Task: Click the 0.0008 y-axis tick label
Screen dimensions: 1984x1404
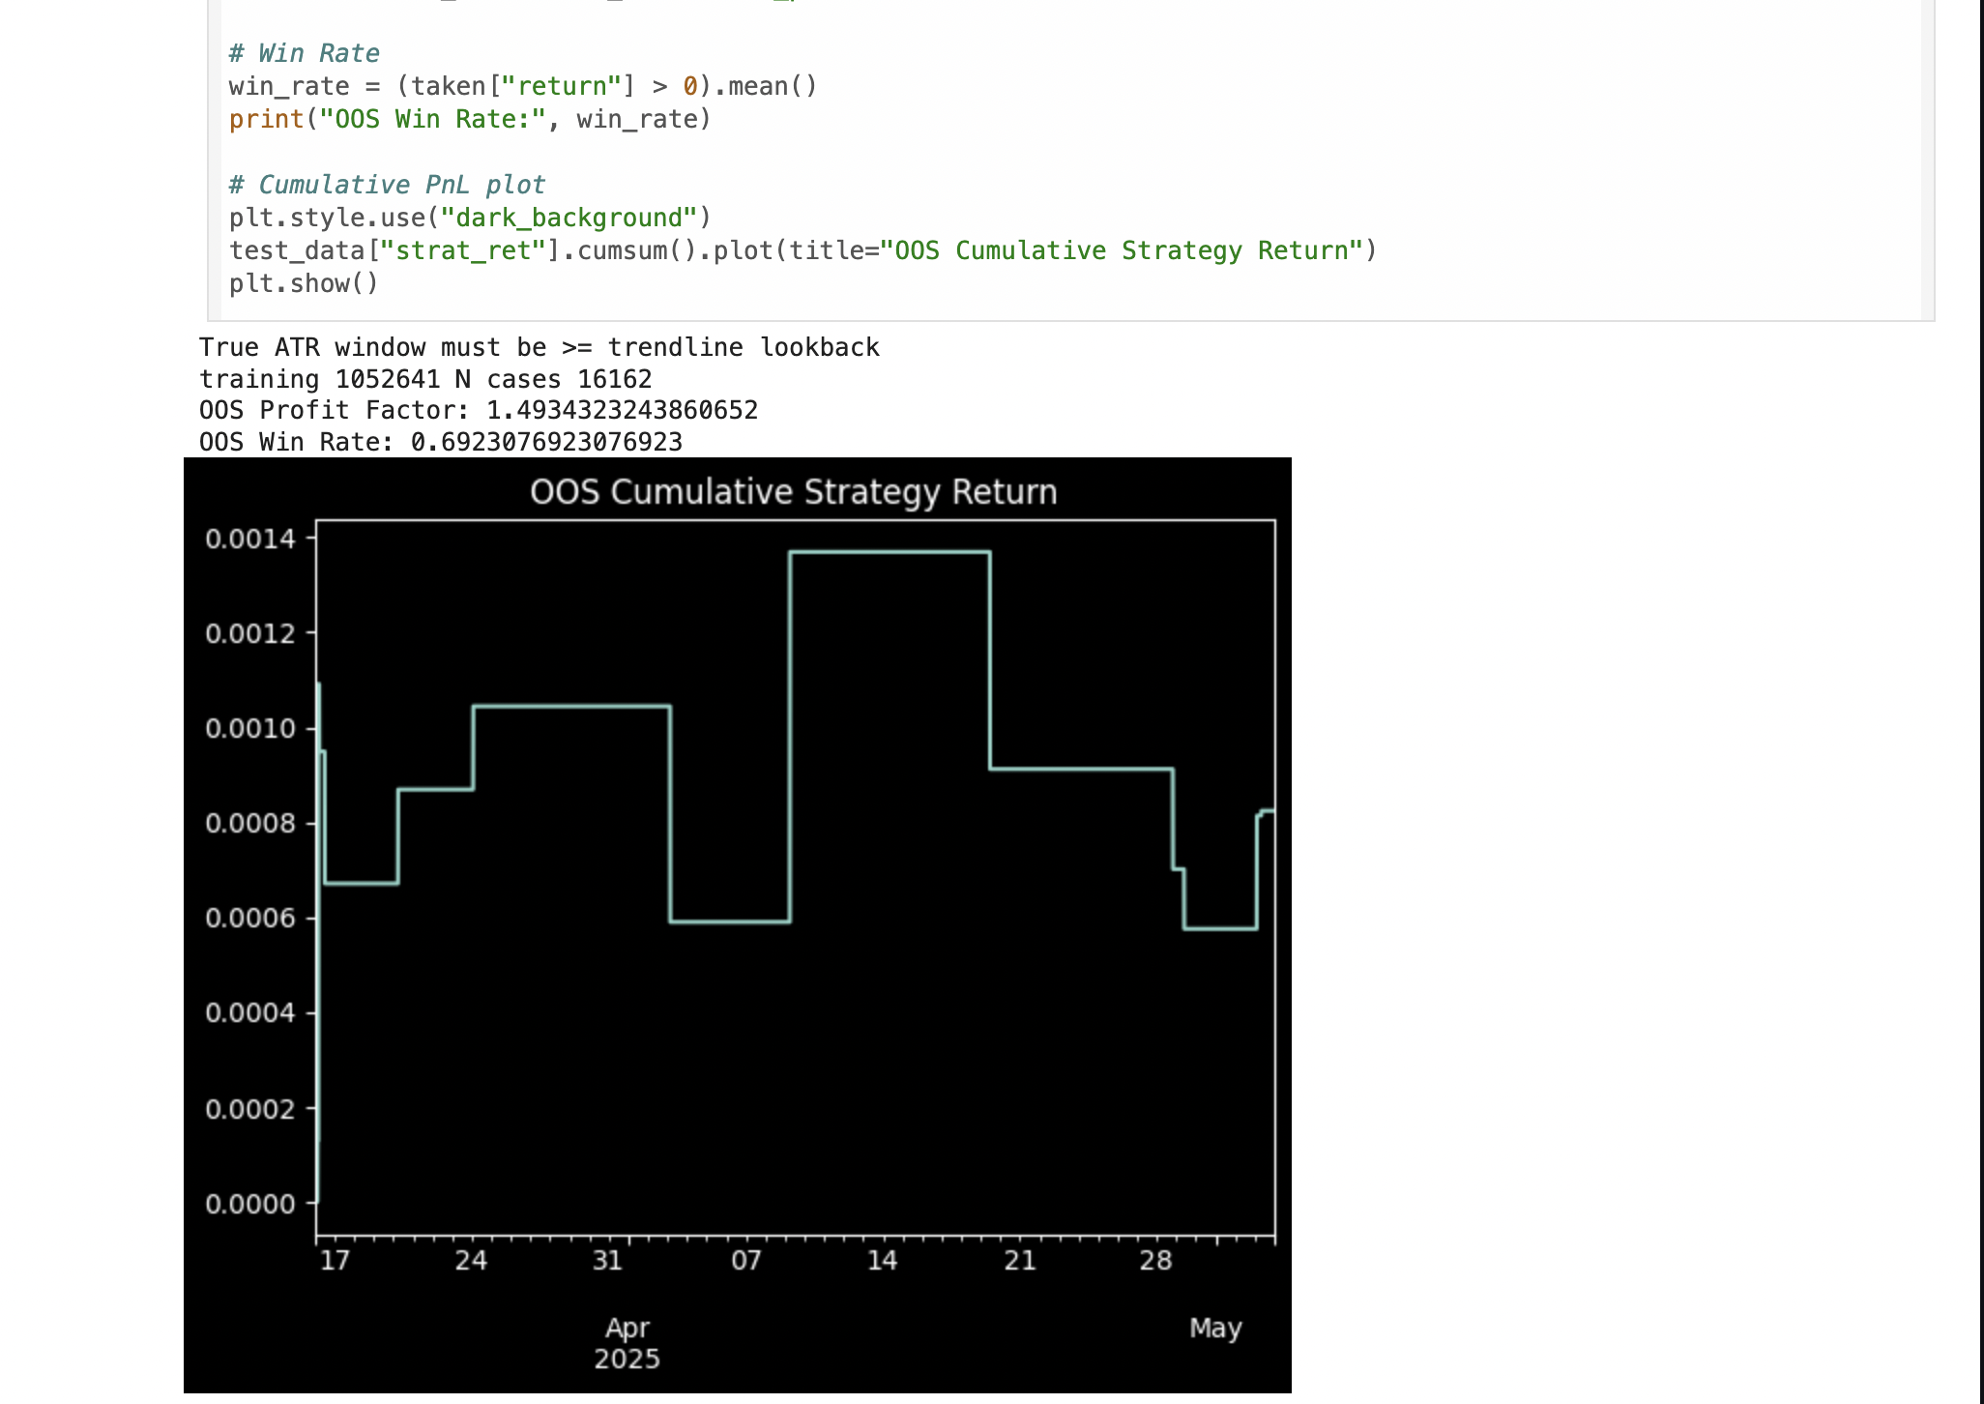Action: (x=250, y=823)
